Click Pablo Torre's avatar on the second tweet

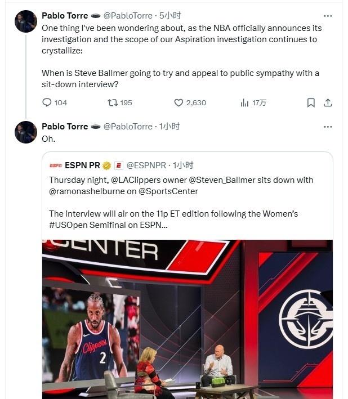pyautogui.click(x=26, y=132)
